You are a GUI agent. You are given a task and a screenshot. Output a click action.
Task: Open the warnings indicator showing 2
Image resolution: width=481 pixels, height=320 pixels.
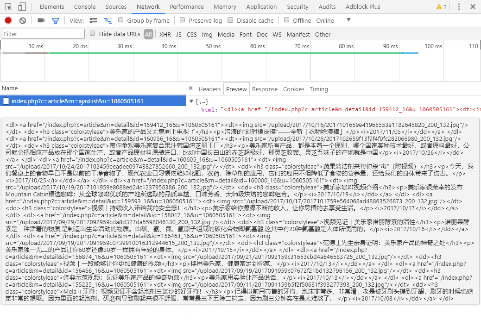point(442,7)
